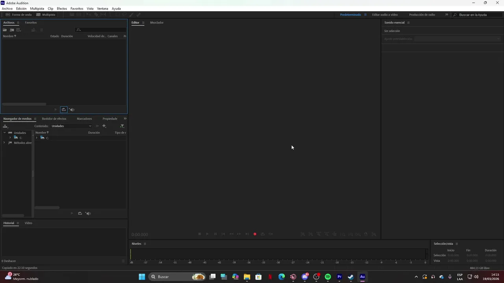
Task: Switch to the Propiedade tab
Action: [110, 119]
